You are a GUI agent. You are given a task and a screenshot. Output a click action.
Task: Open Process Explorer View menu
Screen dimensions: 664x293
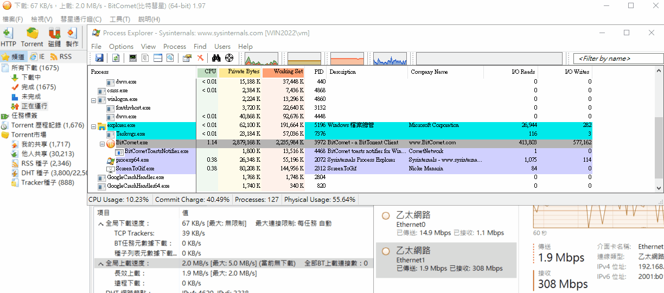(148, 46)
